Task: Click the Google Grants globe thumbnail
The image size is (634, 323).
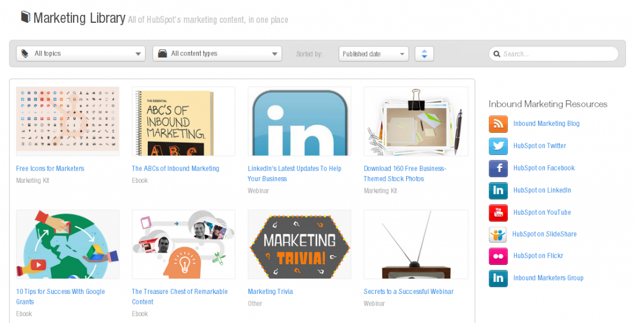Action: (67, 245)
